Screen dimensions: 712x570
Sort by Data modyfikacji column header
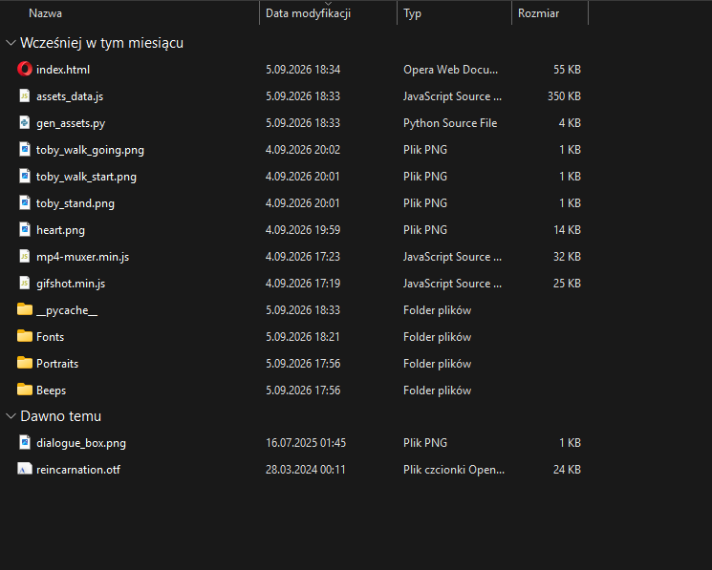(308, 13)
